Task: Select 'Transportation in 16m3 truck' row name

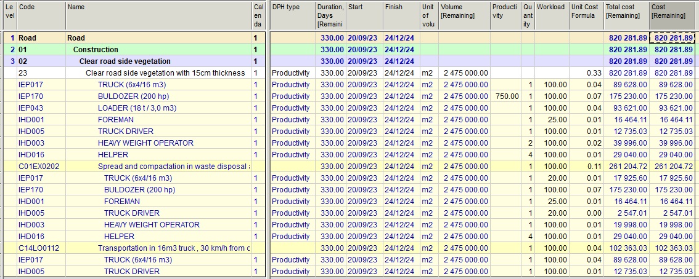Action: (174, 248)
